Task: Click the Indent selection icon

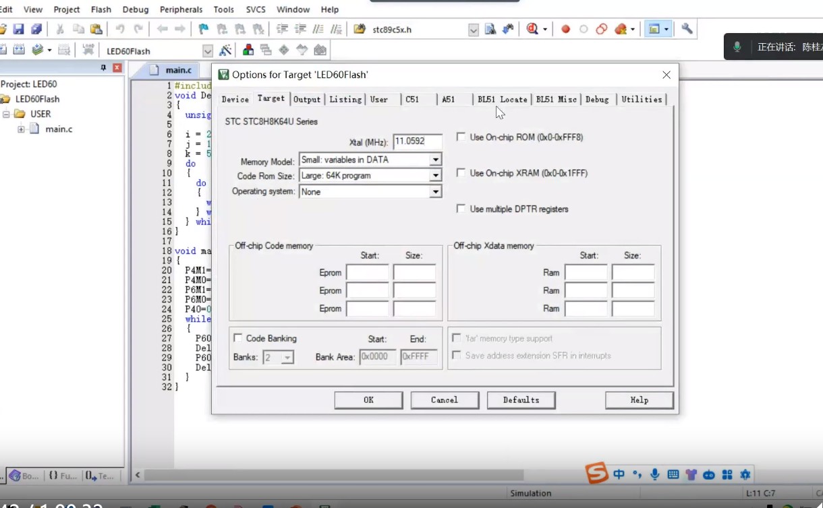Action: [283, 29]
